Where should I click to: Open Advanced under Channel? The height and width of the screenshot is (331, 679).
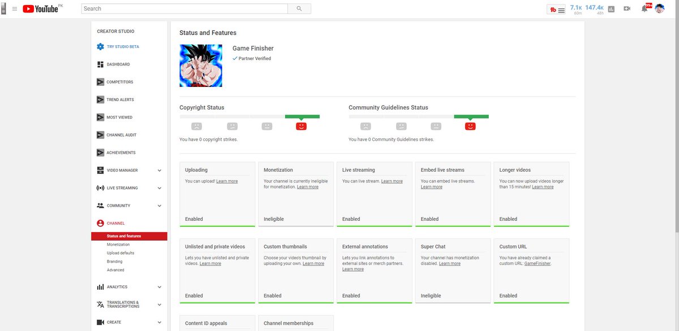pos(115,270)
